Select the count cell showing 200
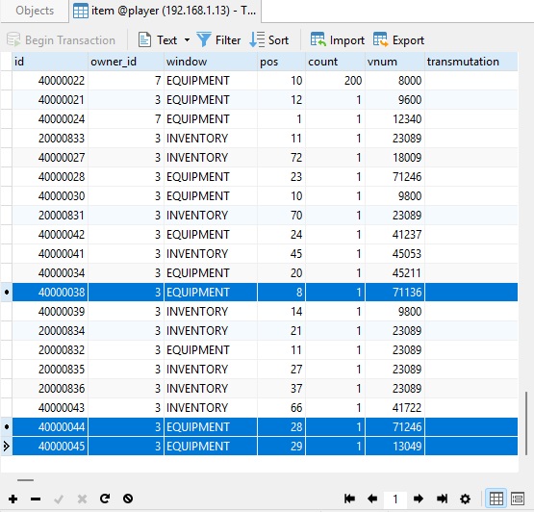The width and height of the screenshot is (534, 512). [x=336, y=81]
